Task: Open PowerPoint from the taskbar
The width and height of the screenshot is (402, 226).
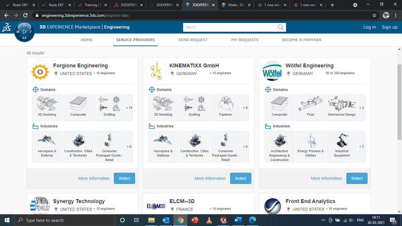Action: [x=195, y=220]
